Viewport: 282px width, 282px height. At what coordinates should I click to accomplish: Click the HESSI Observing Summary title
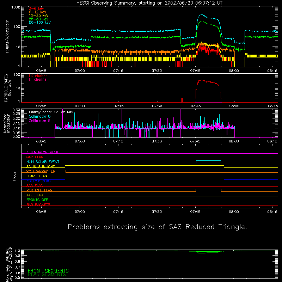(149, 3)
